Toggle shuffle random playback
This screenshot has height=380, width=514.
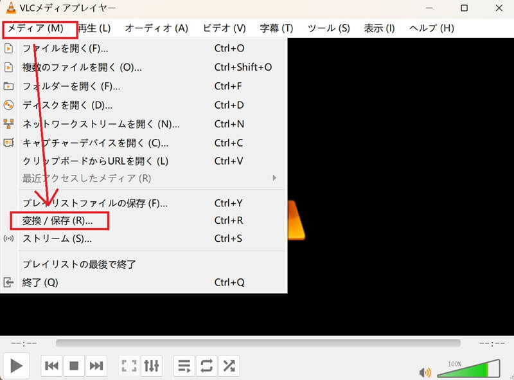click(229, 366)
